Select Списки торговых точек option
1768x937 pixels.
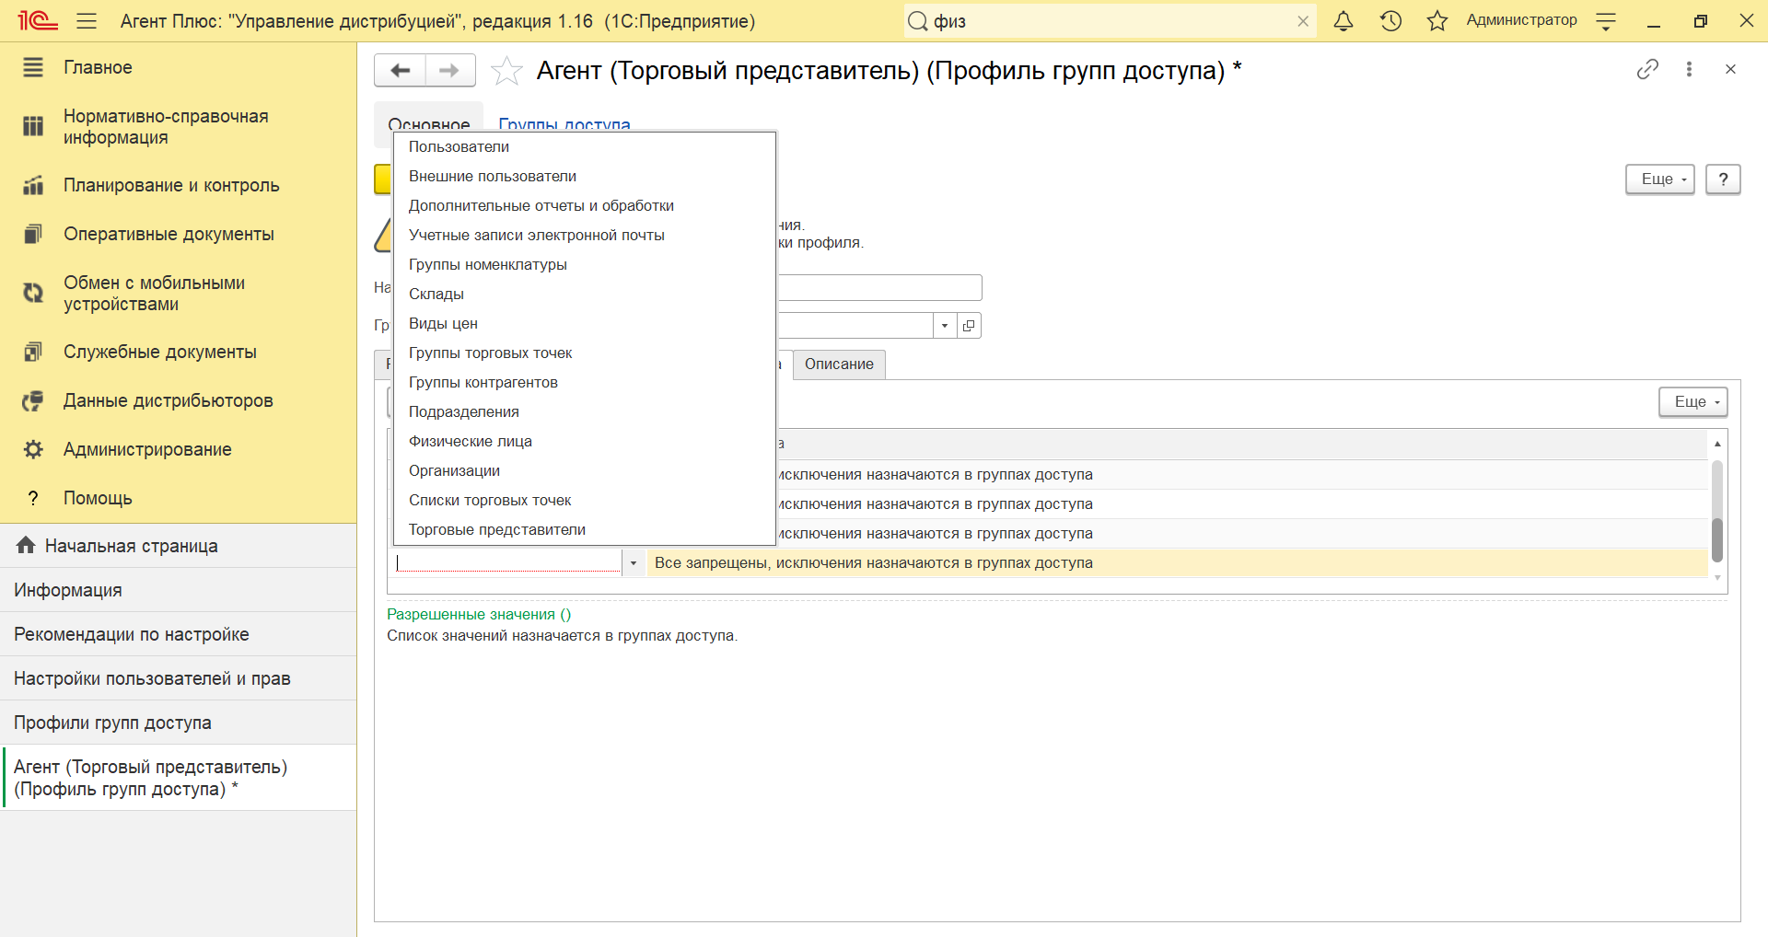tap(585, 501)
